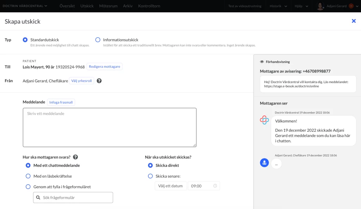Click help icon beside Hur ska mottagaren svara
361x209 pixels.
[x=75, y=157]
